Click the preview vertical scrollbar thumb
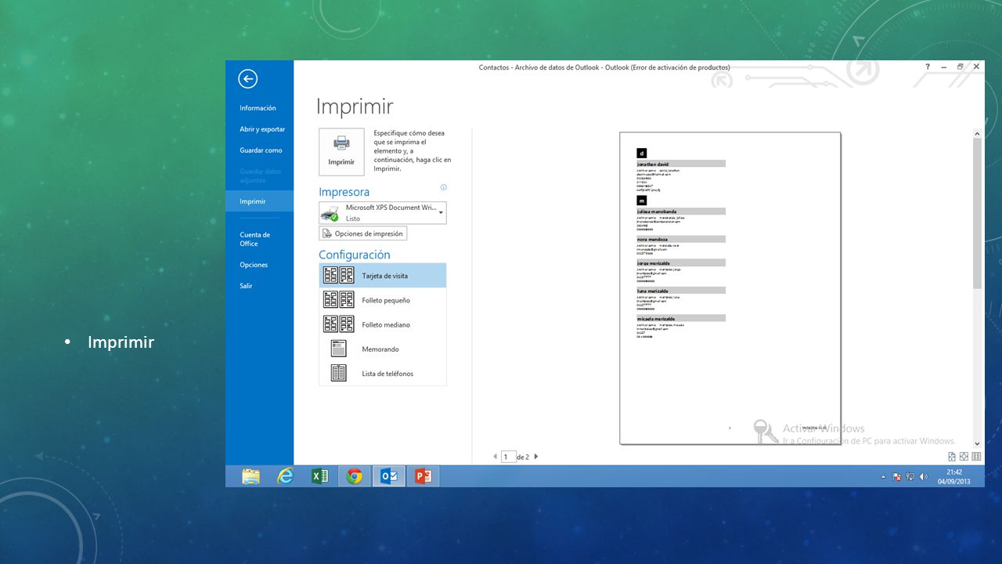This screenshot has width=1002, height=564. 977,214
